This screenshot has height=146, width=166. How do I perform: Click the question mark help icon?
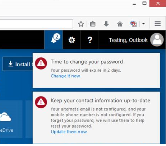(x=90, y=40)
